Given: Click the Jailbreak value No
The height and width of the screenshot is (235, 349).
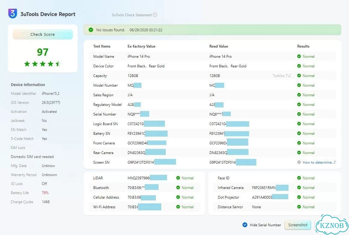Looking at the screenshot, I should pos(44,121).
